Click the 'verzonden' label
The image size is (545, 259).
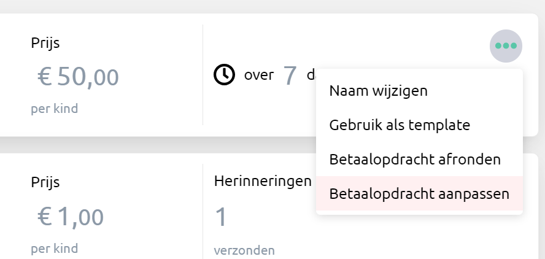244,250
